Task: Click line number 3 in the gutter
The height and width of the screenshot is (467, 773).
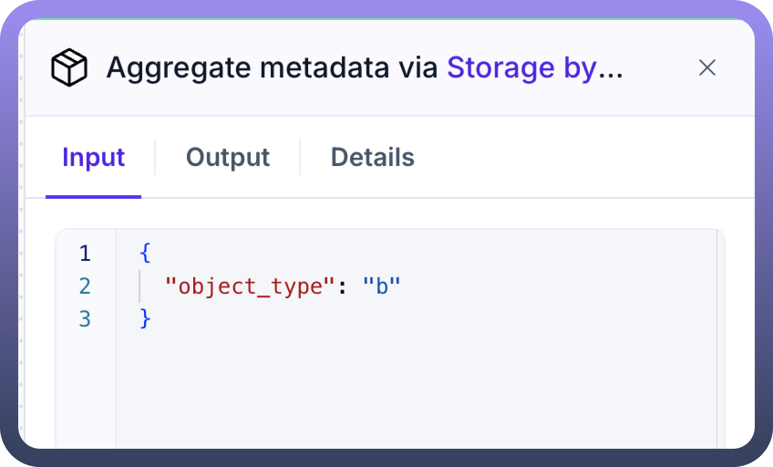Action: click(x=85, y=319)
